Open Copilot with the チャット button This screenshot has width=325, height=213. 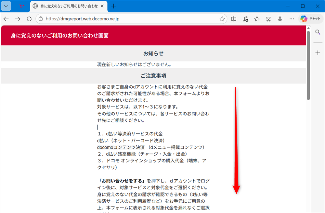pyautogui.click(x=310, y=19)
